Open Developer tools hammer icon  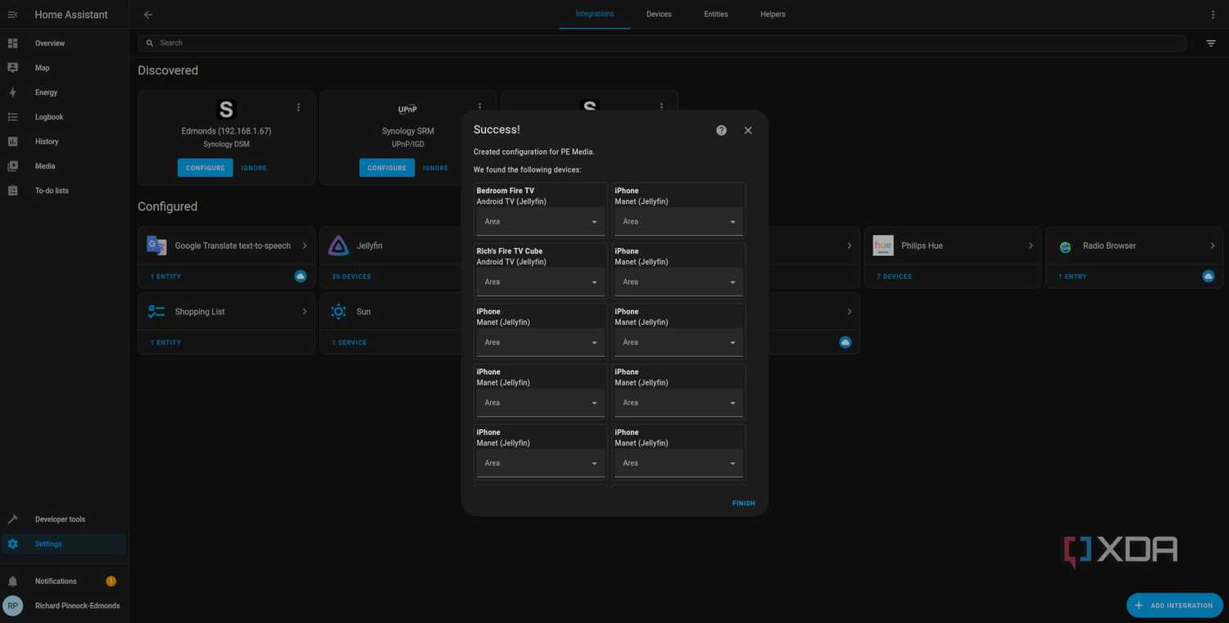[12, 519]
